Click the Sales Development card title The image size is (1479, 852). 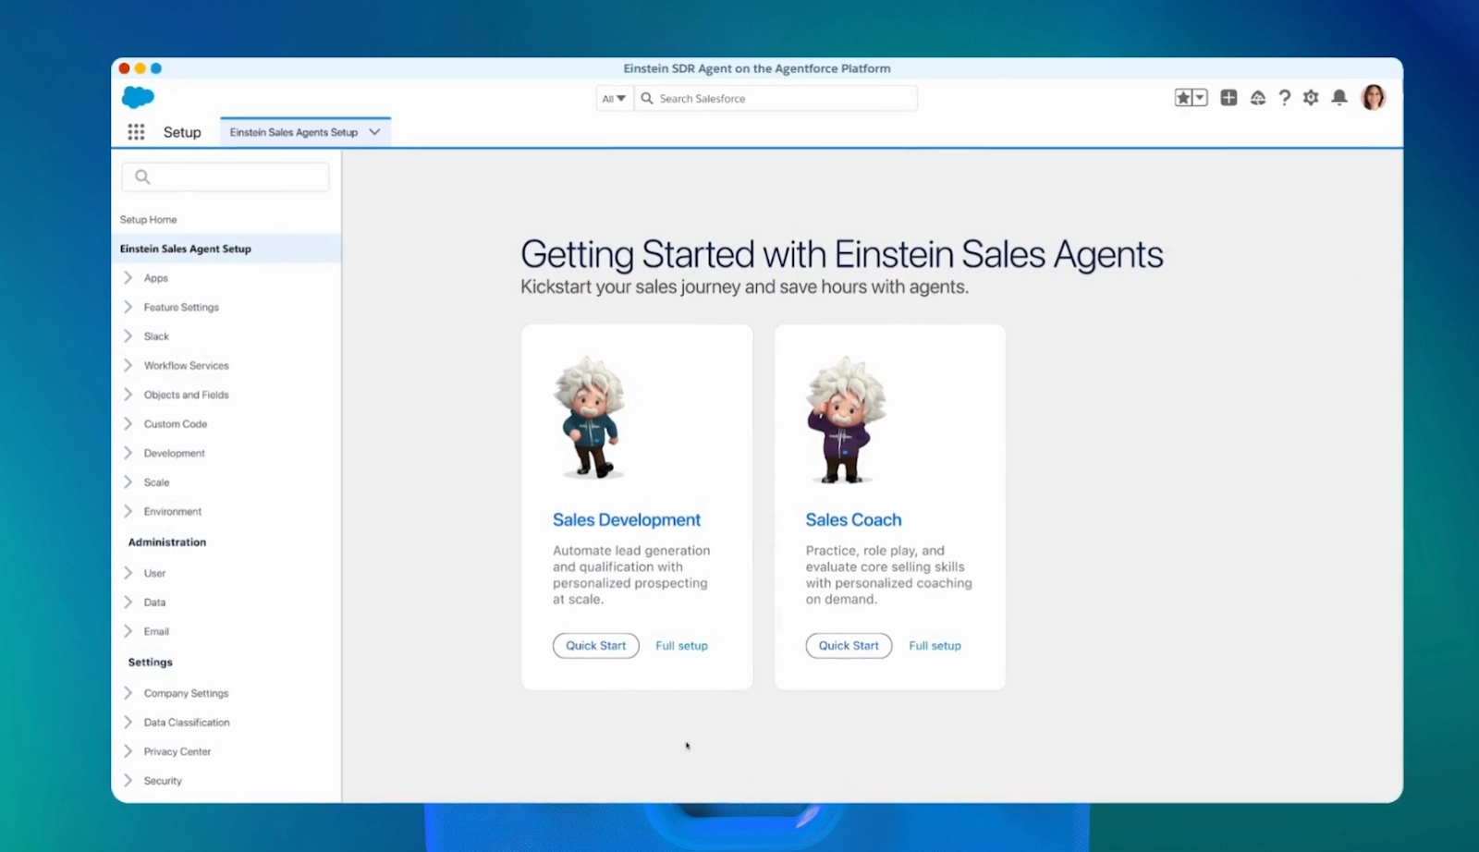(x=627, y=520)
